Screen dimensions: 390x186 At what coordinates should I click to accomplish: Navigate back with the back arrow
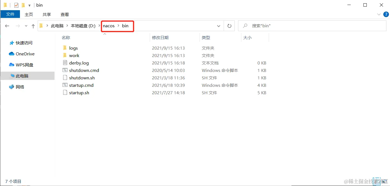pyautogui.click(x=7, y=26)
